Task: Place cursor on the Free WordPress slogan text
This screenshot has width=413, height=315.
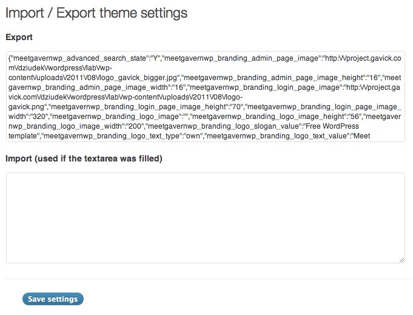Action: coord(332,126)
